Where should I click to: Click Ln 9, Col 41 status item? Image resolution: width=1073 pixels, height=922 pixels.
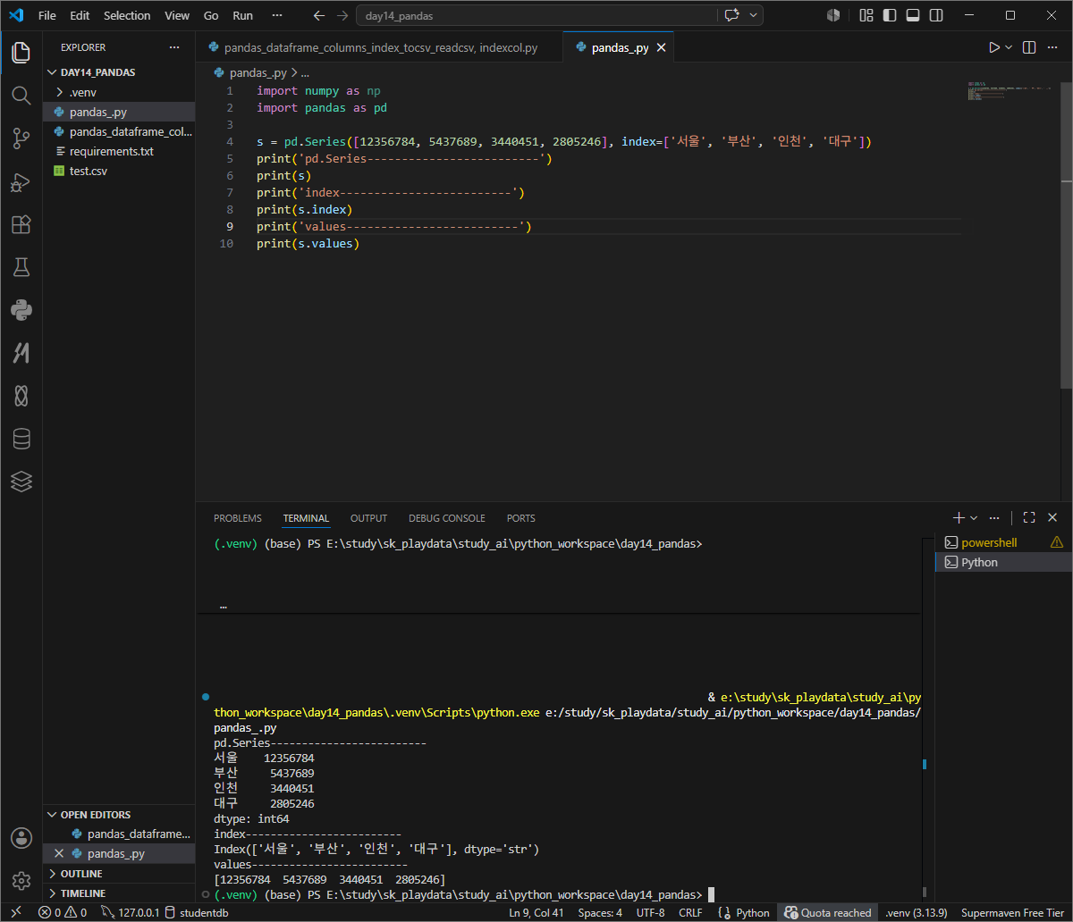pyautogui.click(x=536, y=912)
